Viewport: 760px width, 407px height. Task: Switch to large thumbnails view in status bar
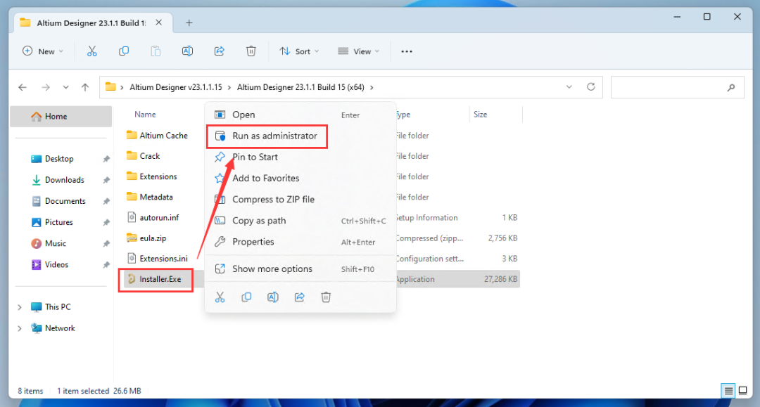(x=742, y=391)
